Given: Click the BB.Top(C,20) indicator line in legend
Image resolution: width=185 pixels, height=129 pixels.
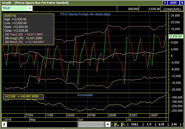Looking at the screenshot, I should click(24, 35).
